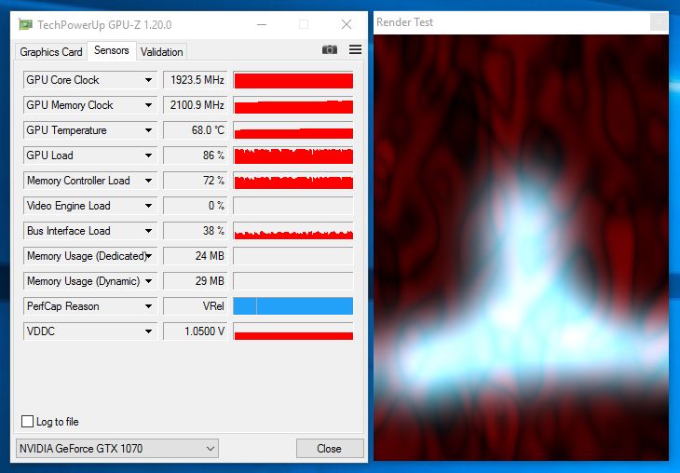Click the blue PerfCap Reason bar

[x=293, y=306]
